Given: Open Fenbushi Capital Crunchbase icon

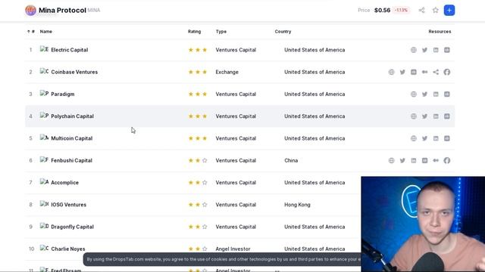Looking at the screenshot, I should coord(424,160).
